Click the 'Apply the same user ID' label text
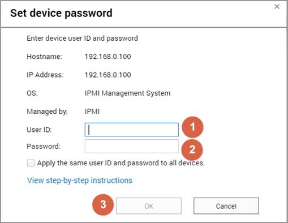This screenshot has height=223, width=288. pos(121,163)
